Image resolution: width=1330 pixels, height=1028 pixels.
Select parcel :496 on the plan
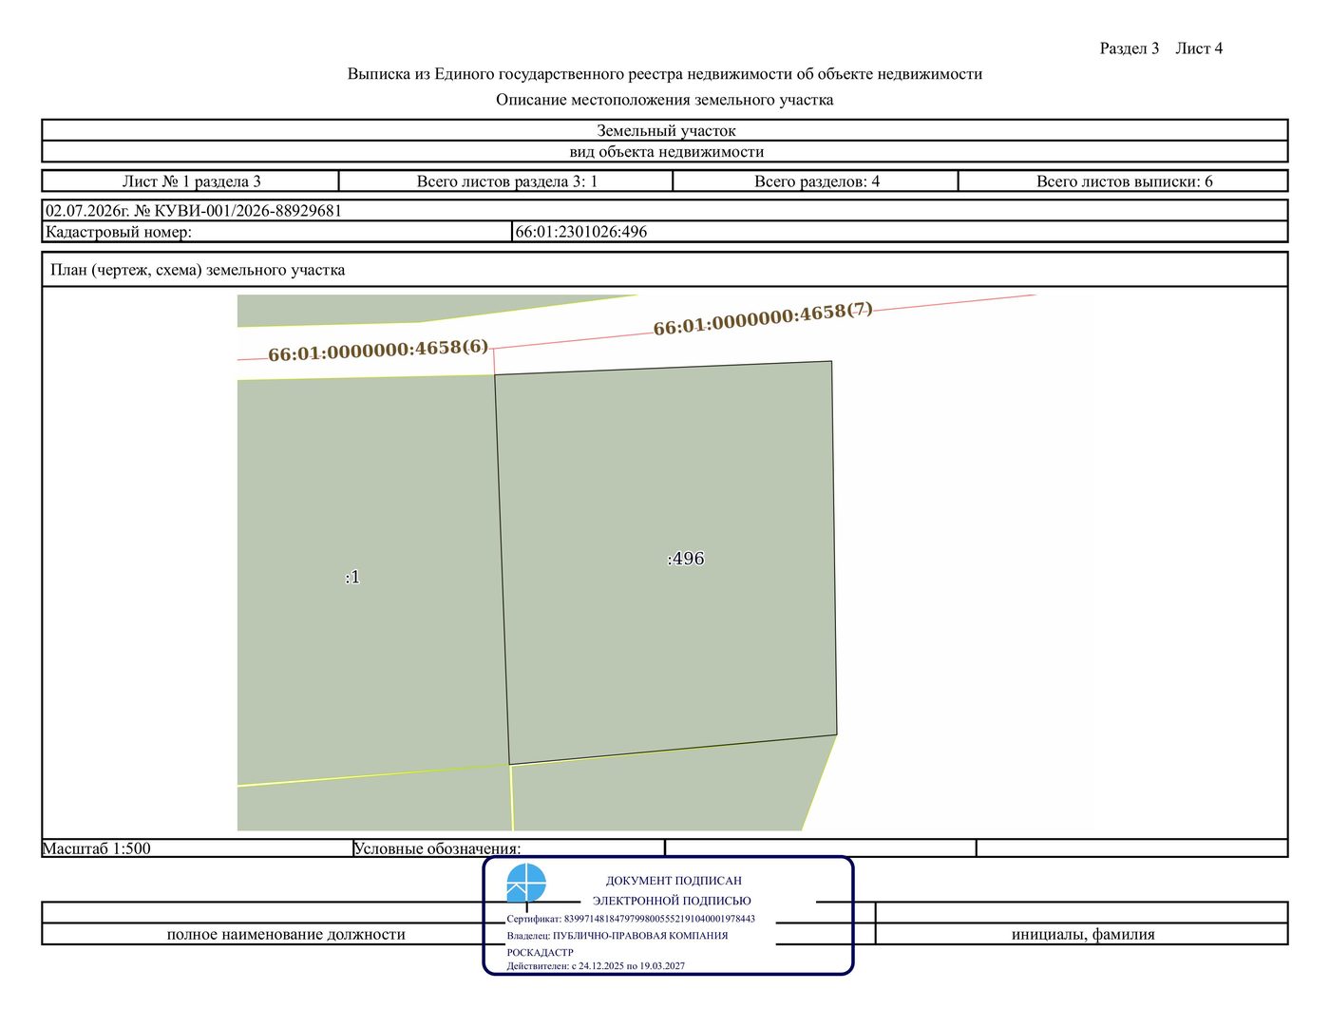point(666,561)
